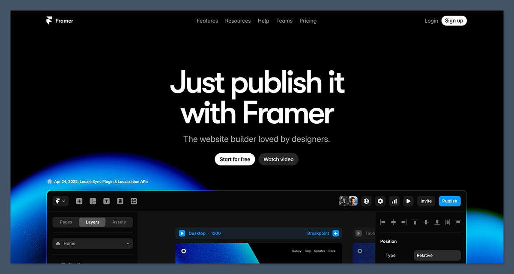Click the align top icon
The height and width of the screenshot is (274, 514).
415,222
